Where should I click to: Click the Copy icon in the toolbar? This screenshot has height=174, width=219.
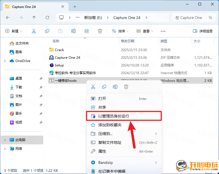[47, 31]
